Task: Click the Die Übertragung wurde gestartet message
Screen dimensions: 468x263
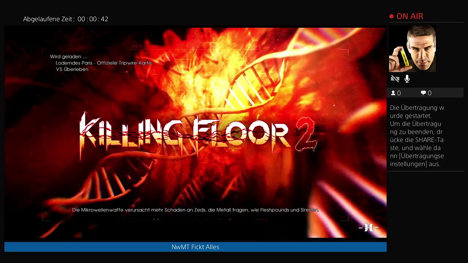Action: [417, 111]
